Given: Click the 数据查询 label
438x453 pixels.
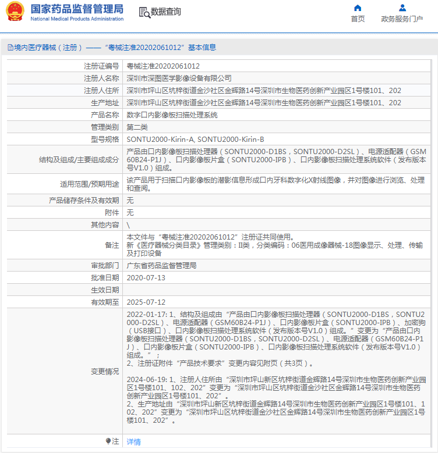Looking at the screenshot, I should [x=166, y=12].
